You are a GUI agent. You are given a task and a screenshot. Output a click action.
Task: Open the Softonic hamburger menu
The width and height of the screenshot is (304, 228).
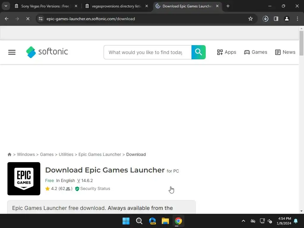click(x=12, y=52)
